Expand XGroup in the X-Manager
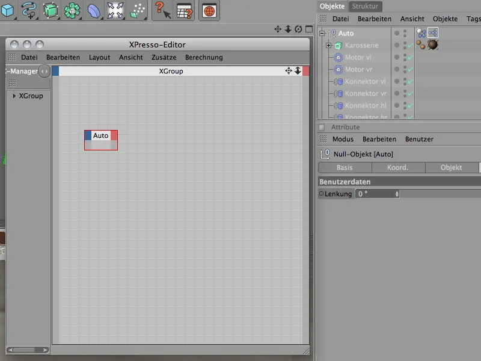The height and width of the screenshot is (361, 481). point(14,96)
